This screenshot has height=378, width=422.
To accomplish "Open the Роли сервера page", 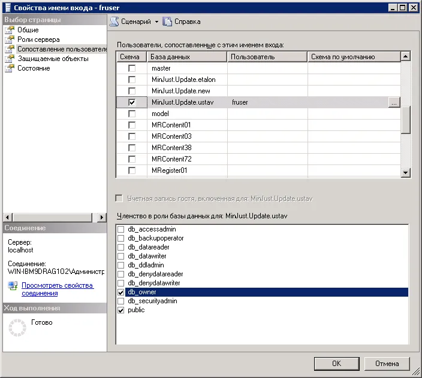I will tap(38, 39).
